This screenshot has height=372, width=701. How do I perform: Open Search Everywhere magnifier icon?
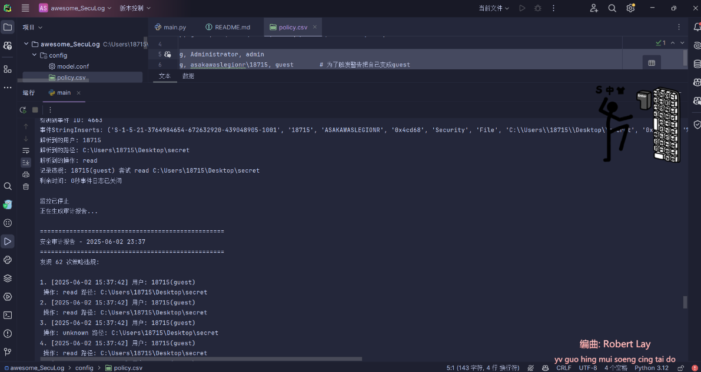(613, 8)
